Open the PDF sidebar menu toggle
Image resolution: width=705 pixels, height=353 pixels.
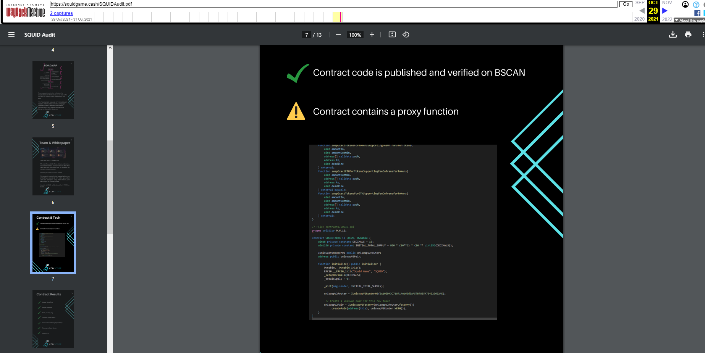pyautogui.click(x=11, y=35)
